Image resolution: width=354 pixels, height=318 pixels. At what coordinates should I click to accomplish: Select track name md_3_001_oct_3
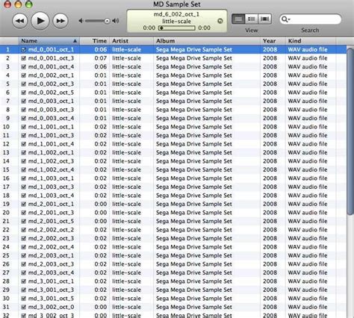tap(51, 290)
